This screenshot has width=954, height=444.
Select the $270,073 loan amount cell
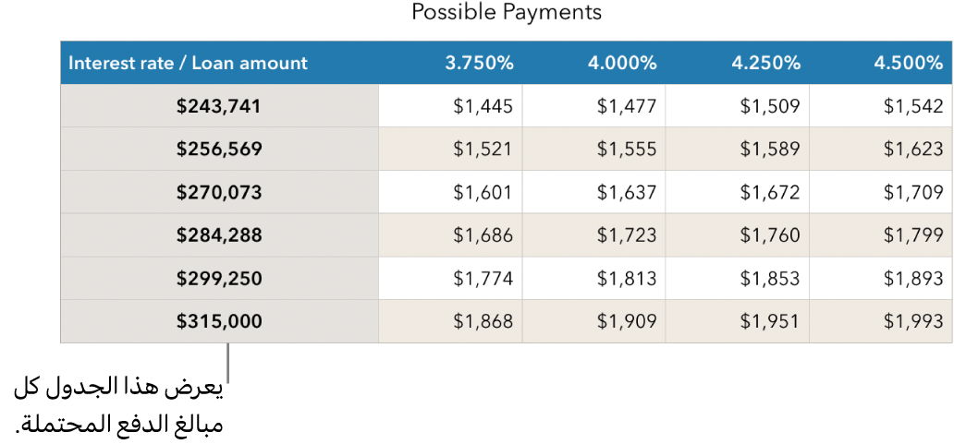point(219,193)
